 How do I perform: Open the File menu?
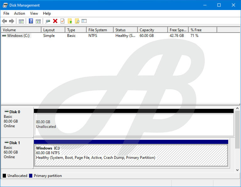click(x=6, y=13)
